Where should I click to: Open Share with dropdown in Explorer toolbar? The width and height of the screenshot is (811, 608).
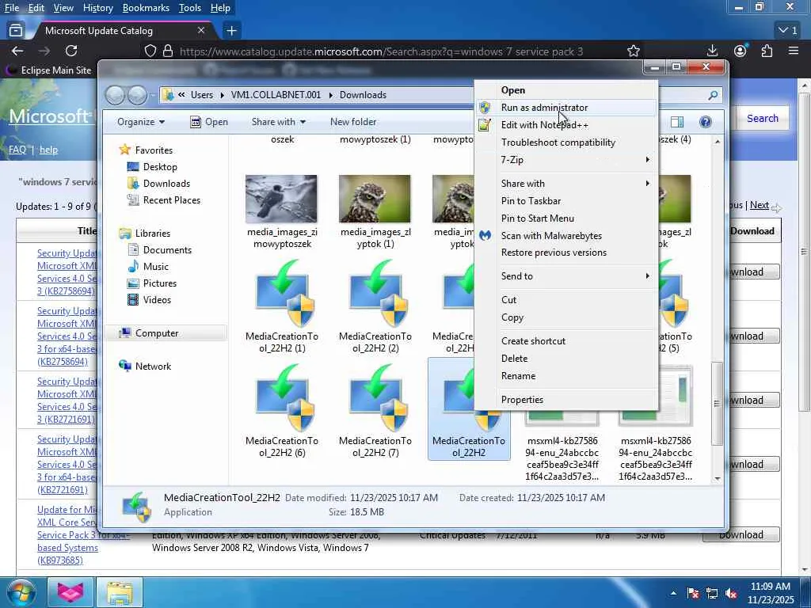pos(278,122)
